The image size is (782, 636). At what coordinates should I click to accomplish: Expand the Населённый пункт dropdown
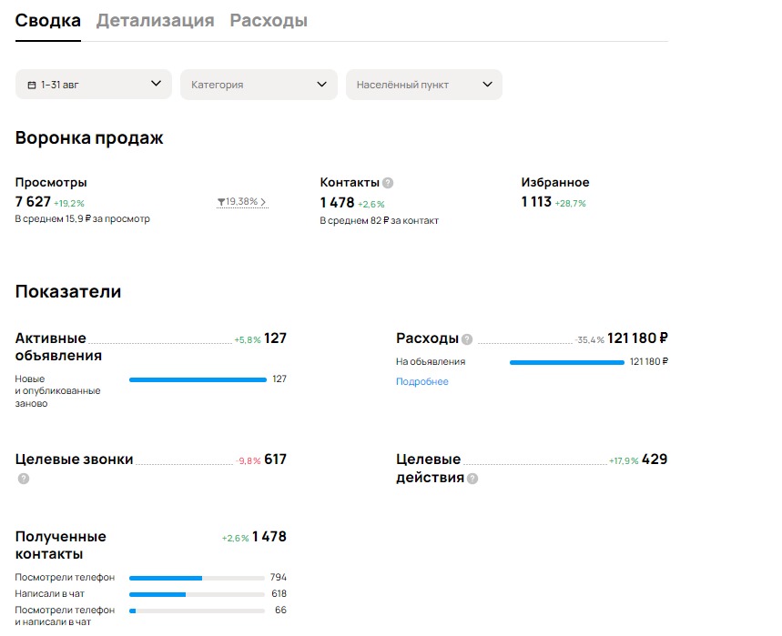tap(423, 85)
